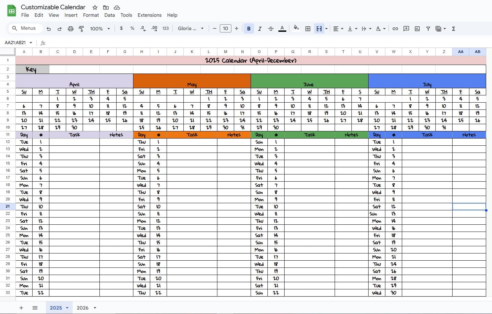
Task: Toggle merge cells button
Action: pos(319,29)
